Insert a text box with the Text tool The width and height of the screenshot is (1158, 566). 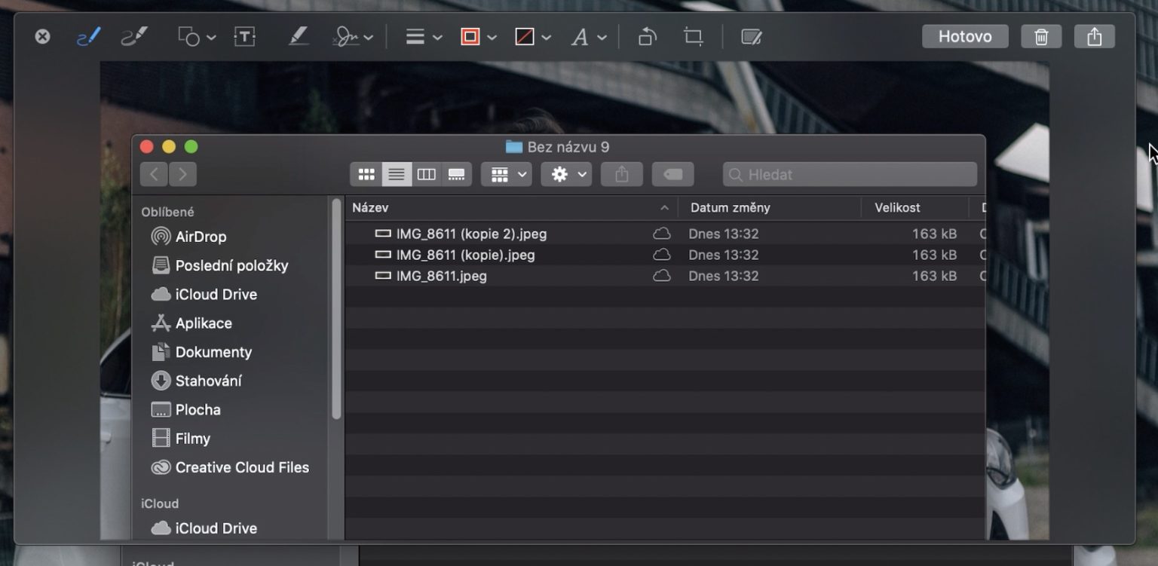[x=245, y=35]
